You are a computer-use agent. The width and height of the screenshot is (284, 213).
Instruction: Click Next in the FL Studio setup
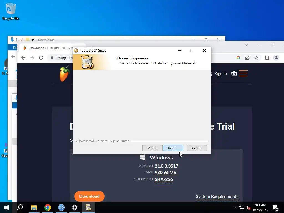(x=173, y=148)
